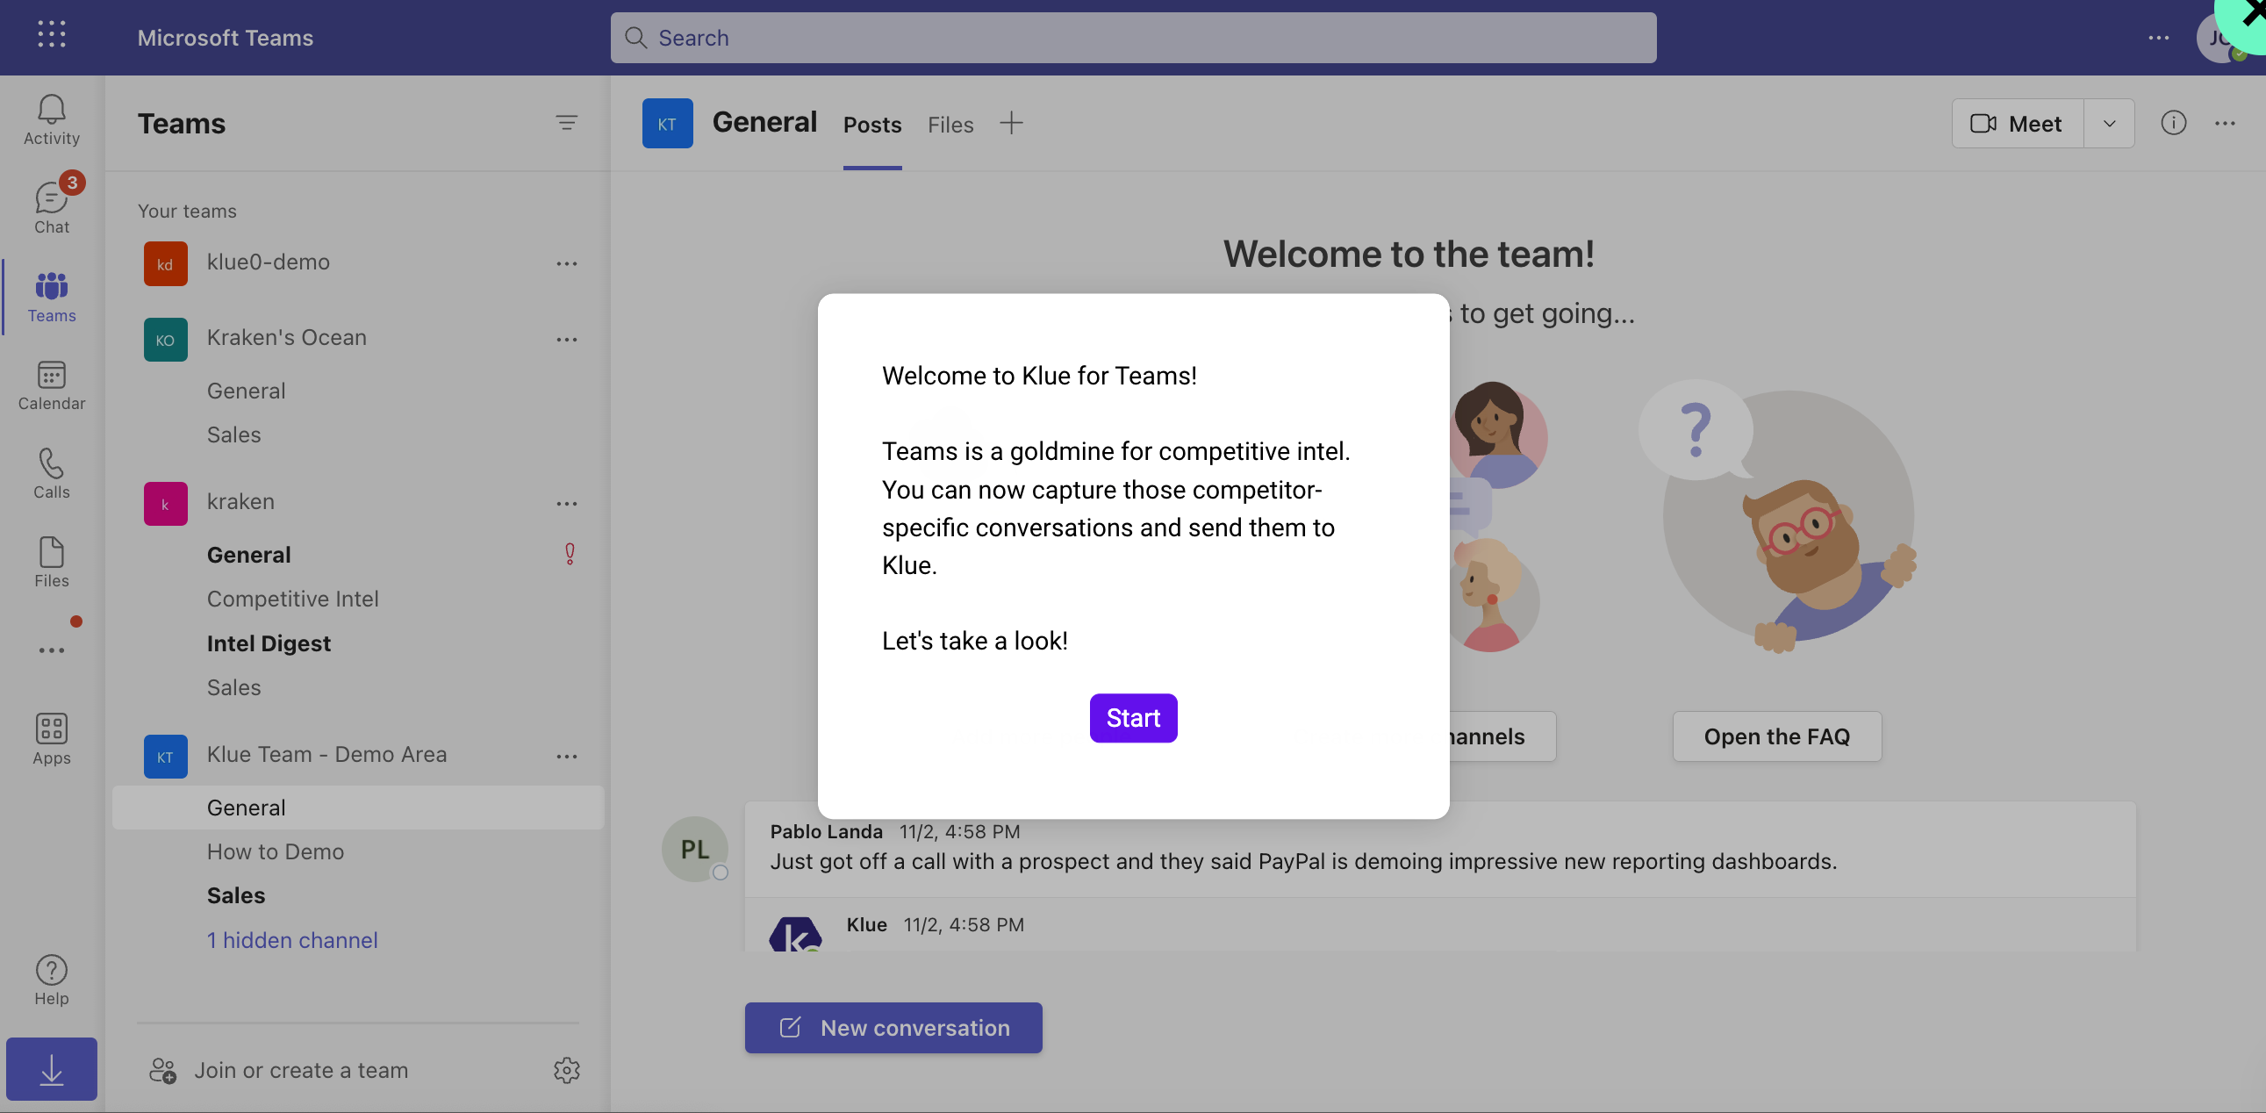Image resolution: width=2266 pixels, height=1113 pixels.
Task: Click the Open the FAQ button
Action: click(x=1776, y=736)
